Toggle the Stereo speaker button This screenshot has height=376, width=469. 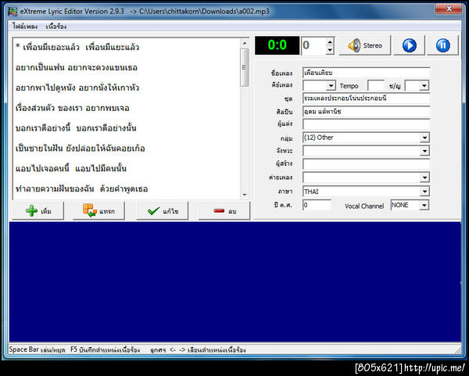click(x=365, y=45)
